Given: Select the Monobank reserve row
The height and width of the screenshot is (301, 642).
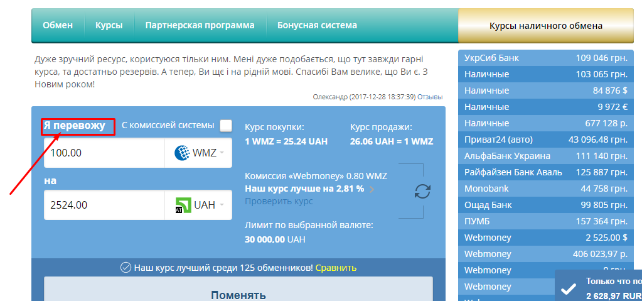Looking at the screenshot, I should point(546,189).
